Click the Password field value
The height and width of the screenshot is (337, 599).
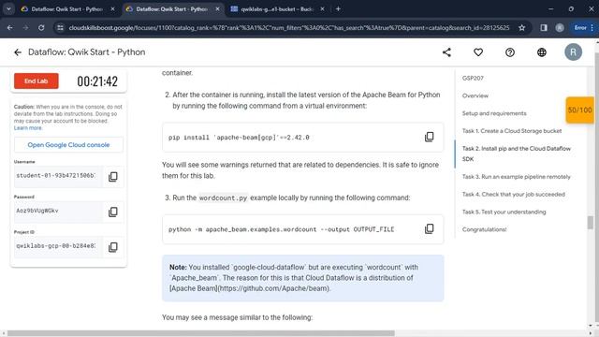[58, 211]
